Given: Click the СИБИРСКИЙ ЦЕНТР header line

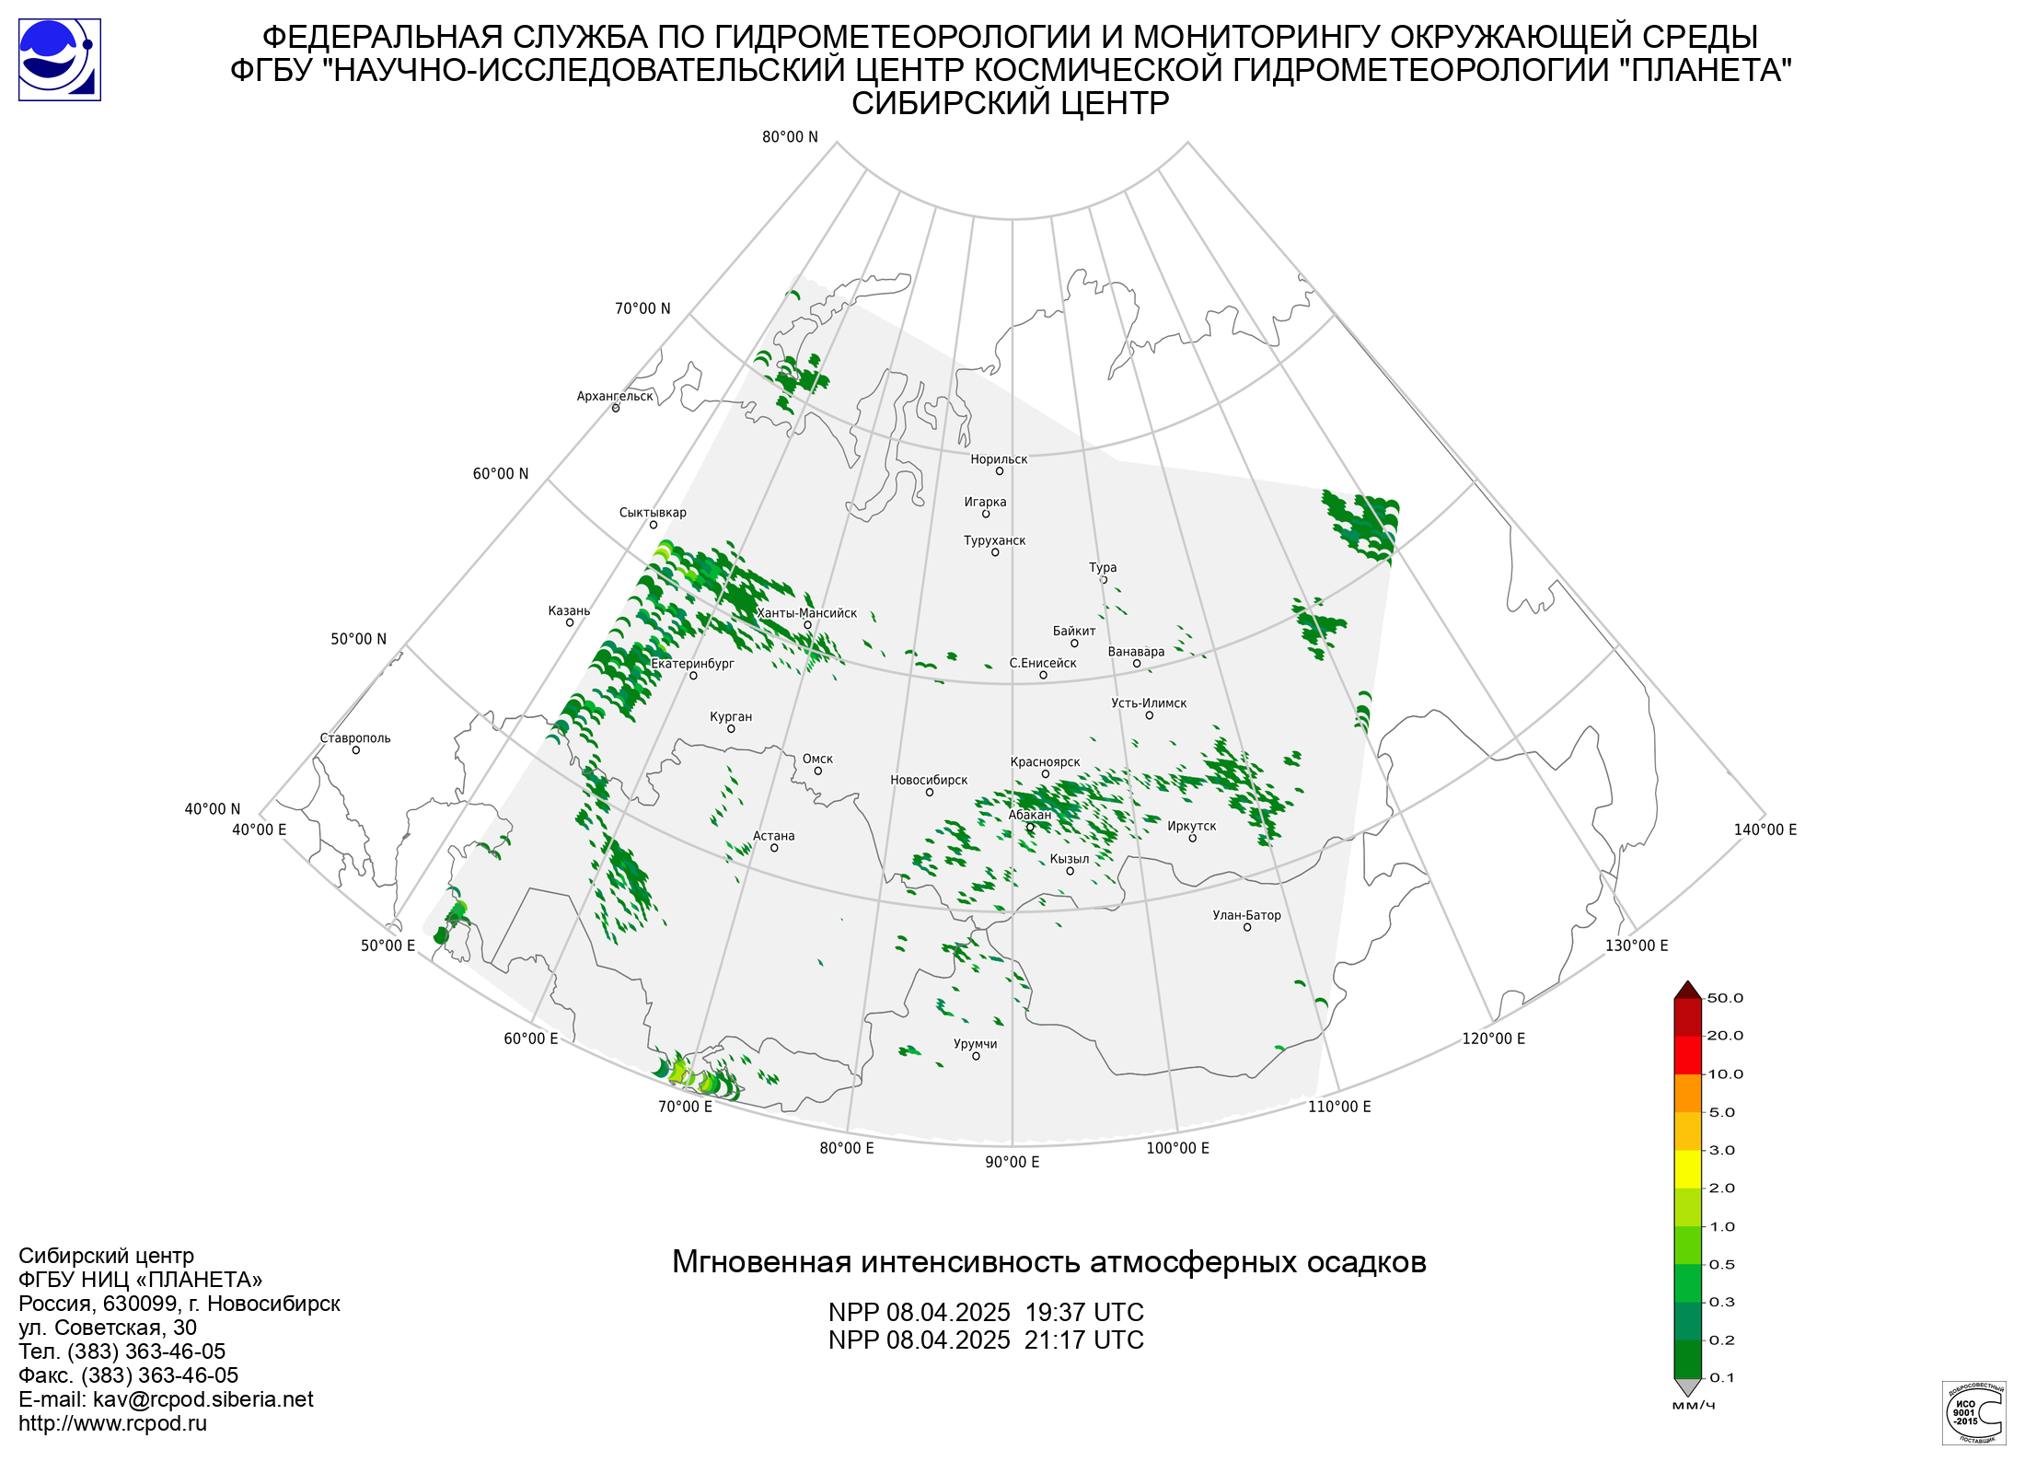Looking at the screenshot, I should coord(1011,103).
